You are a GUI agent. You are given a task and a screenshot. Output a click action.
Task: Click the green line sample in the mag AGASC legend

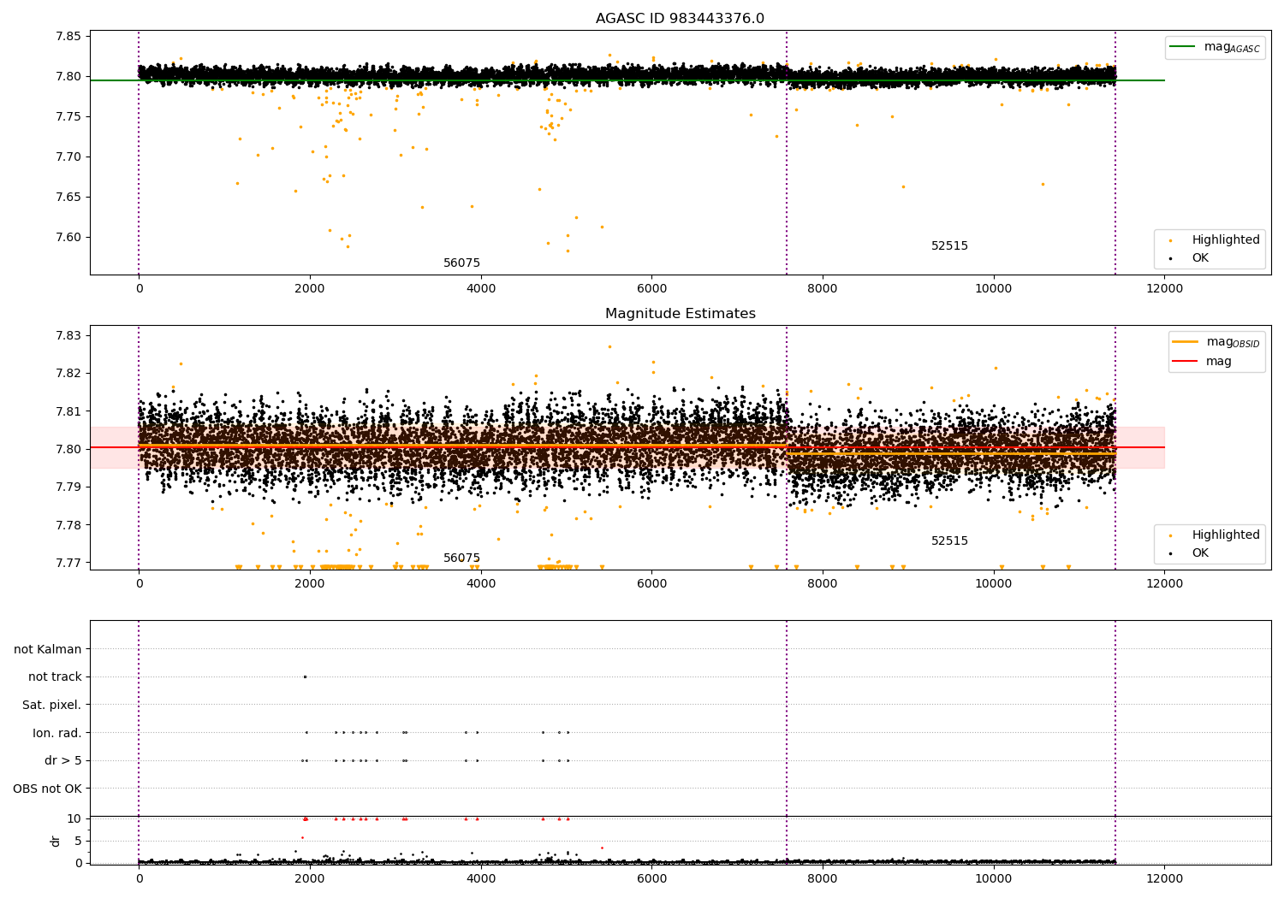coord(1183,47)
